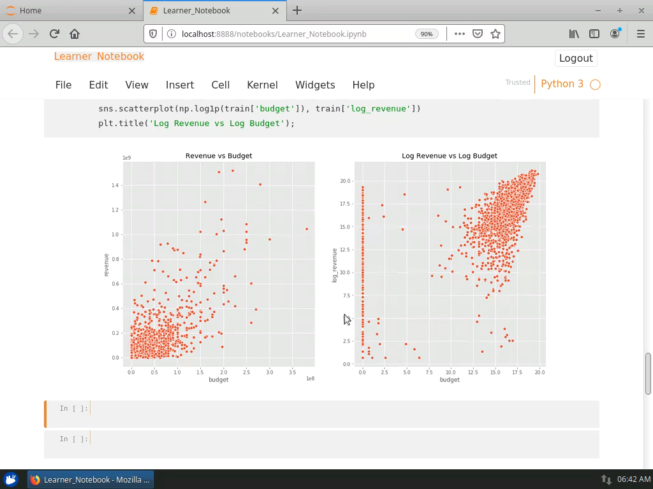Switch to the Home browser tab
This screenshot has width=653, height=489.
coord(71,10)
